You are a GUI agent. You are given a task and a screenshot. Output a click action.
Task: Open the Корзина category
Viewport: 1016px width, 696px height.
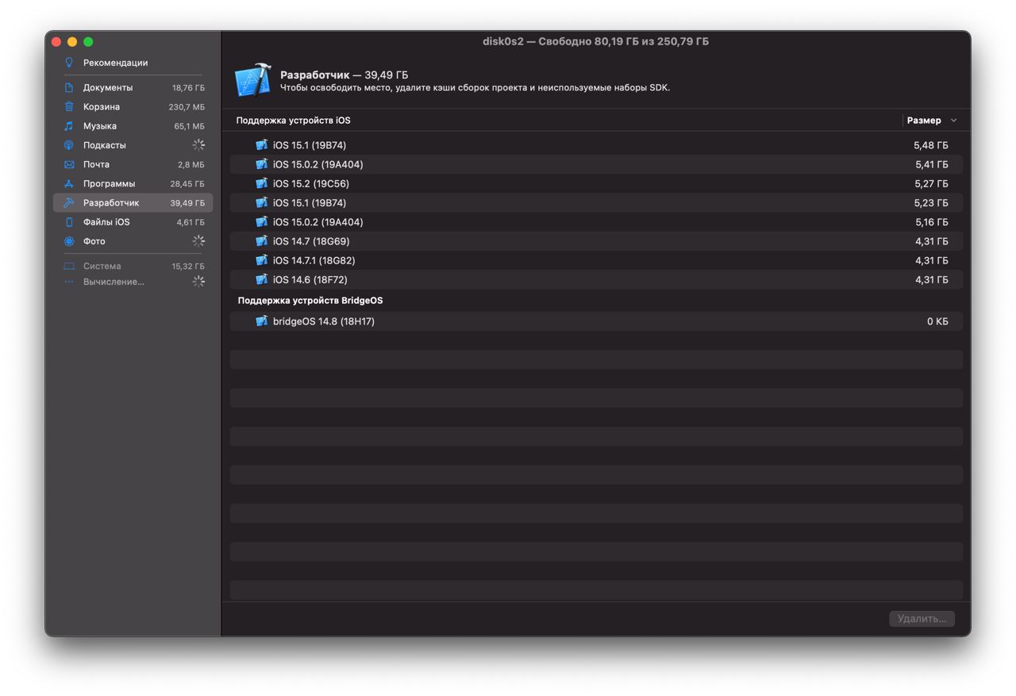point(133,106)
